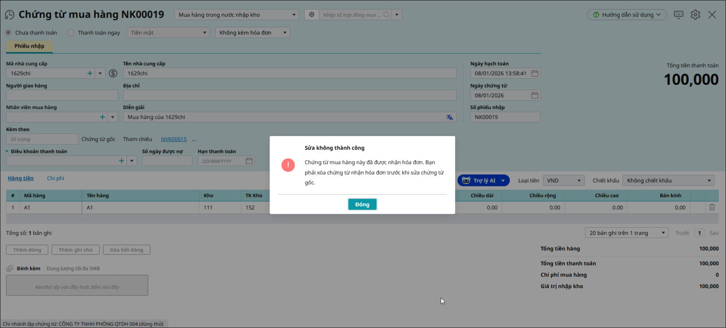Click the keyboard shortcuts icon
This screenshot has width=726, height=328.
click(678, 15)
